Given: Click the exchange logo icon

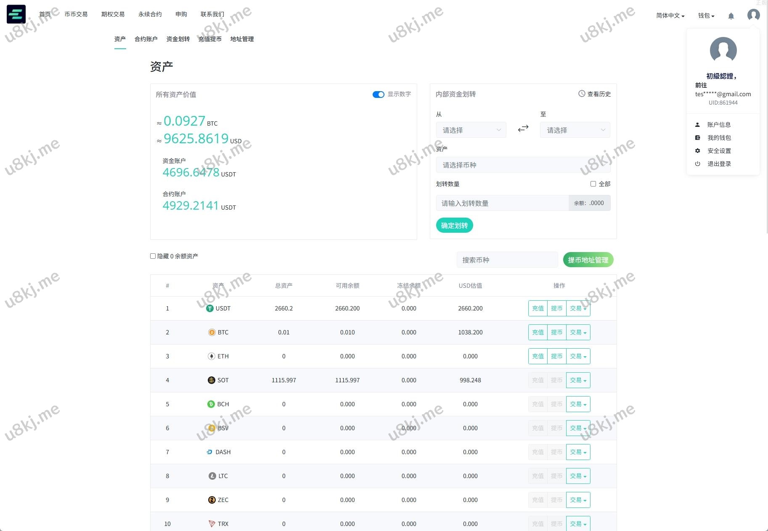Looking at the screenshot, I should coord(16,14).
